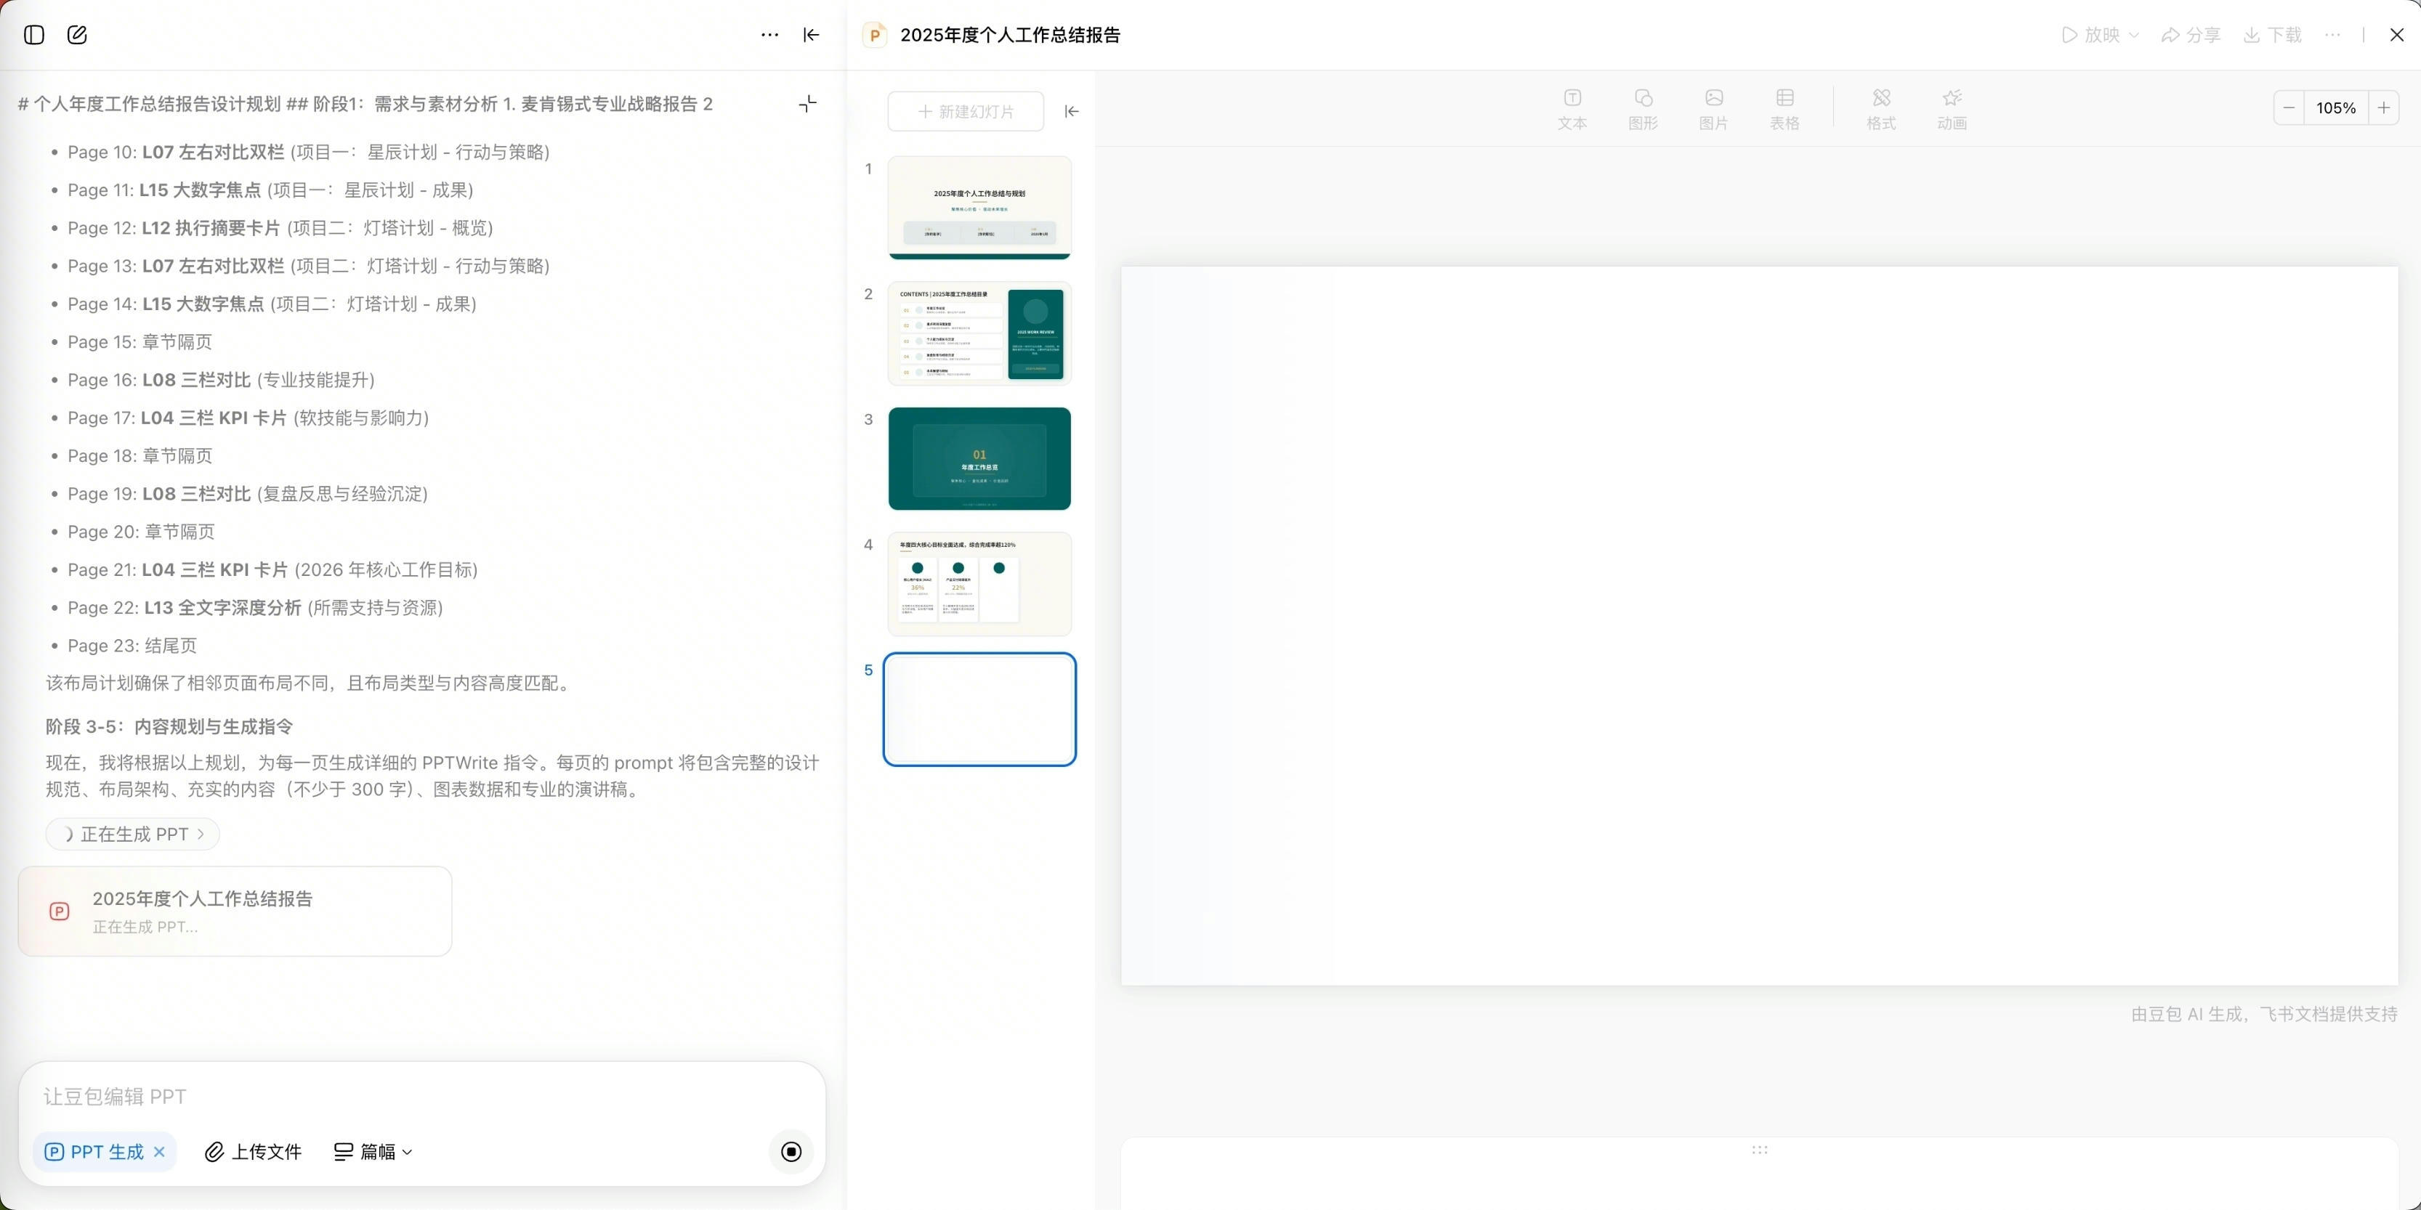Viewport: 2421px width, 1210px height.
Task: Zoom in using the plus control
Action: coord(2385,107)
